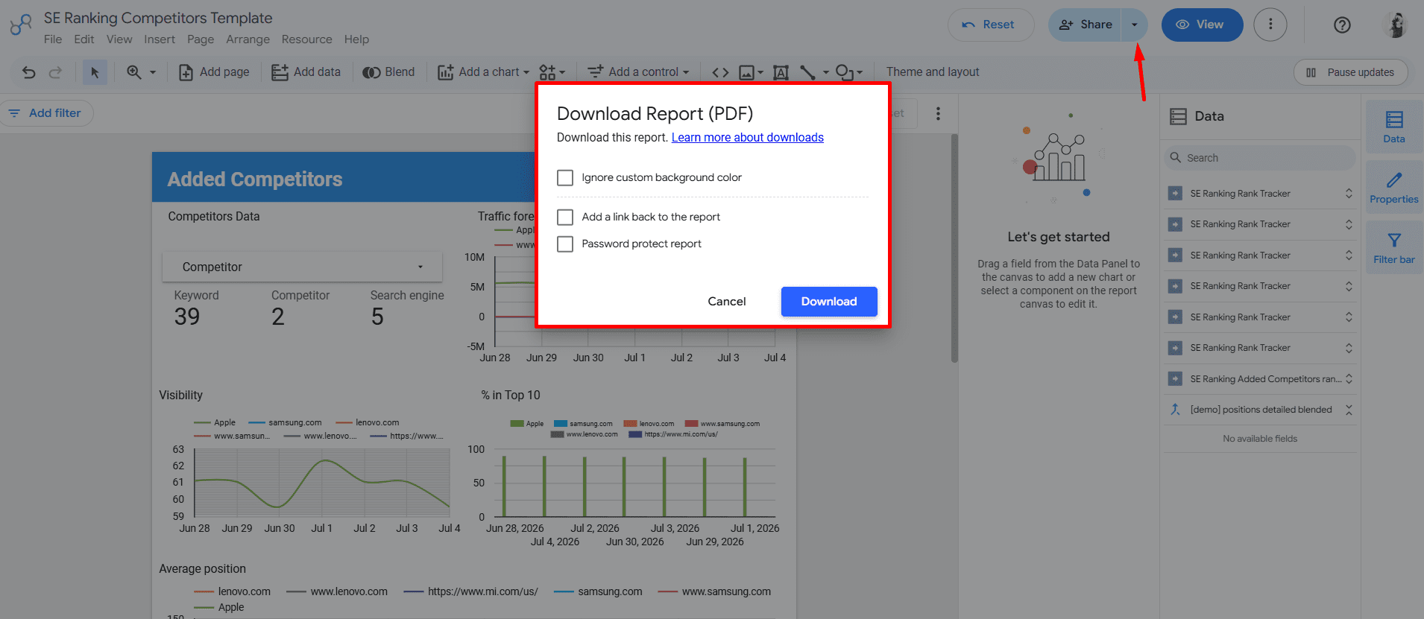
Task: Open the Shape tool dropdown arrow
Action: tap(860, 72)
